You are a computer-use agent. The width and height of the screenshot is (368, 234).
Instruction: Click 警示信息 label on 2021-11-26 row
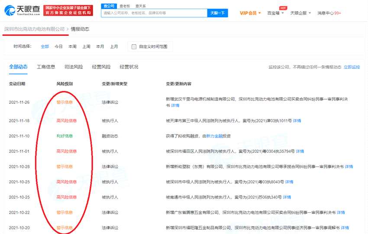(x=65, y=102)
